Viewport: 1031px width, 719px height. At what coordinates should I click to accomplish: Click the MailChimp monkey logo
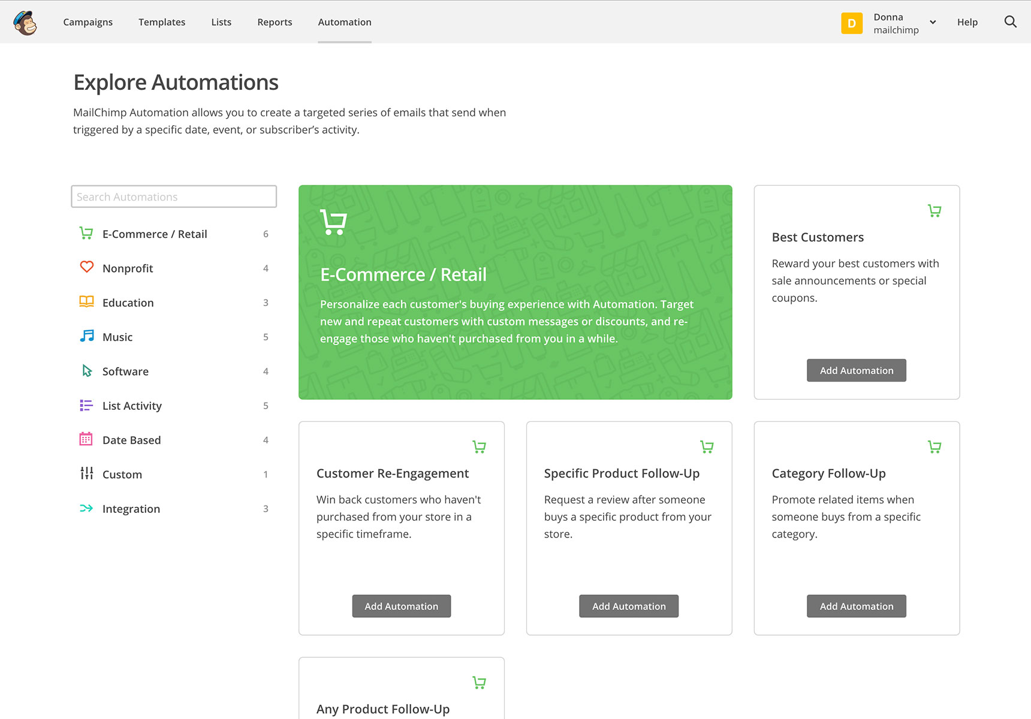click(25, 23)
